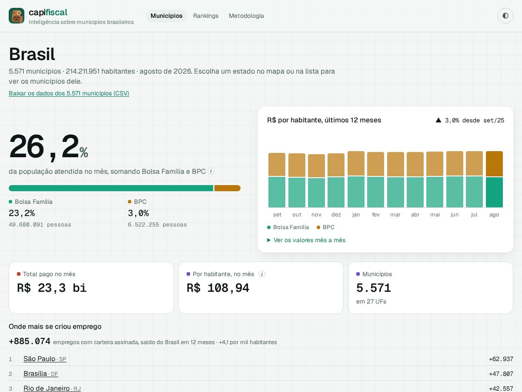Click the +62.937 value for São Paulo
The width and height of the screenshot is (522, 392).
click(501, 359)
